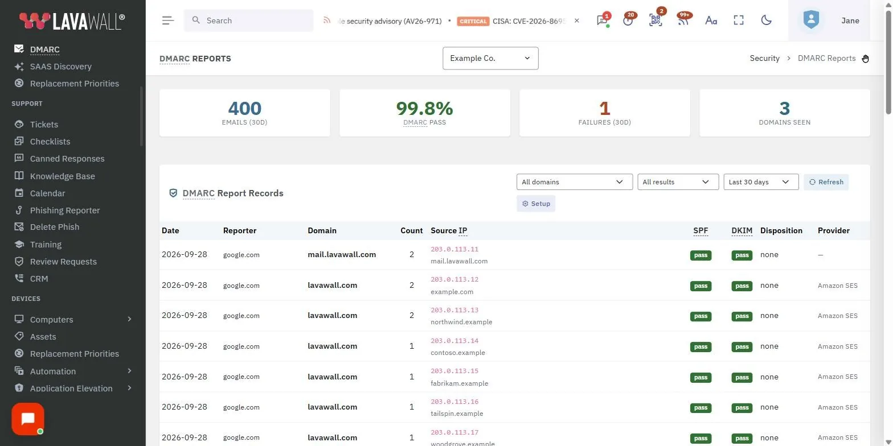Click the Source IP column header
893x446 pixels.
(x=449, y=230)
